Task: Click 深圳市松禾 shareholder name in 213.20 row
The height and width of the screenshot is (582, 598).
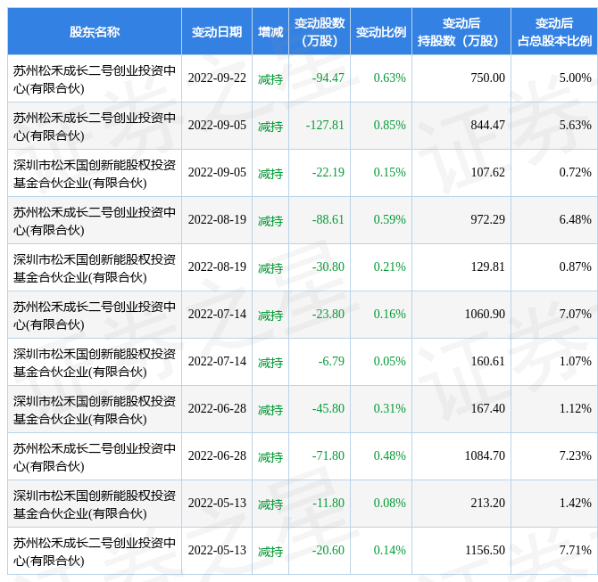Action: (95, 504)
